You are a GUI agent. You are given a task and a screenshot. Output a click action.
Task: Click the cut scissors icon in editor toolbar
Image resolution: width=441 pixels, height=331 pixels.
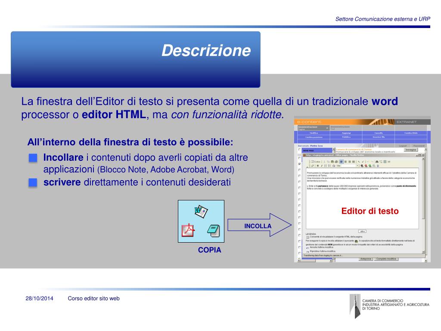click(x=324, y=162)
